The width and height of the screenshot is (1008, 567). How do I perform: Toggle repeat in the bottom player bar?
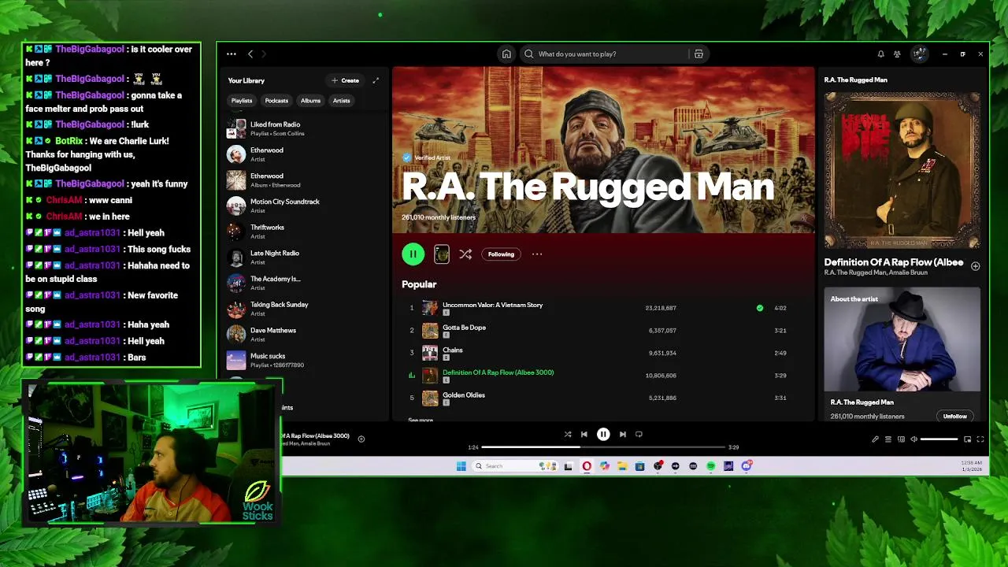tap(639, 434)
